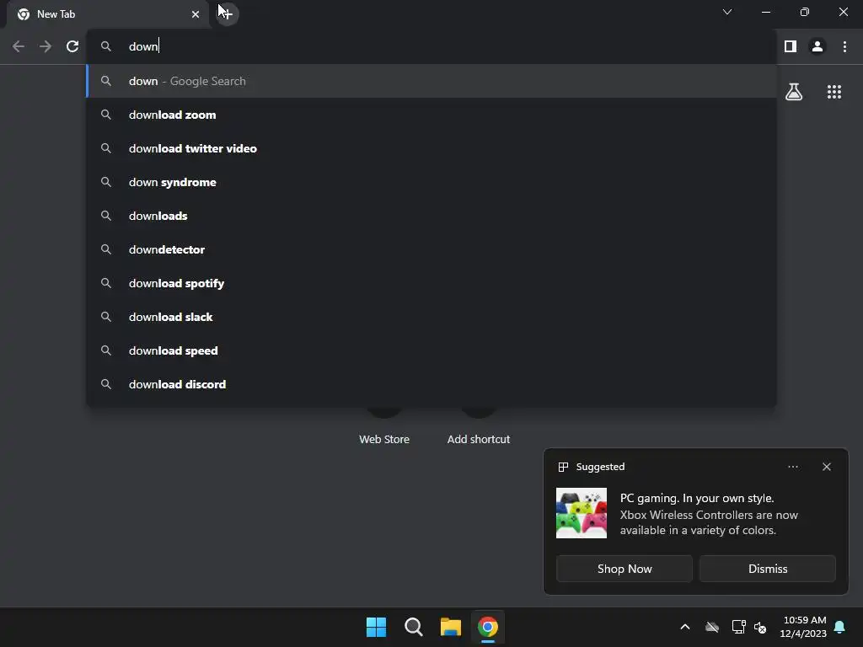Go forward using the forward arrow
863x647 pixels.
tap(46, 47)
